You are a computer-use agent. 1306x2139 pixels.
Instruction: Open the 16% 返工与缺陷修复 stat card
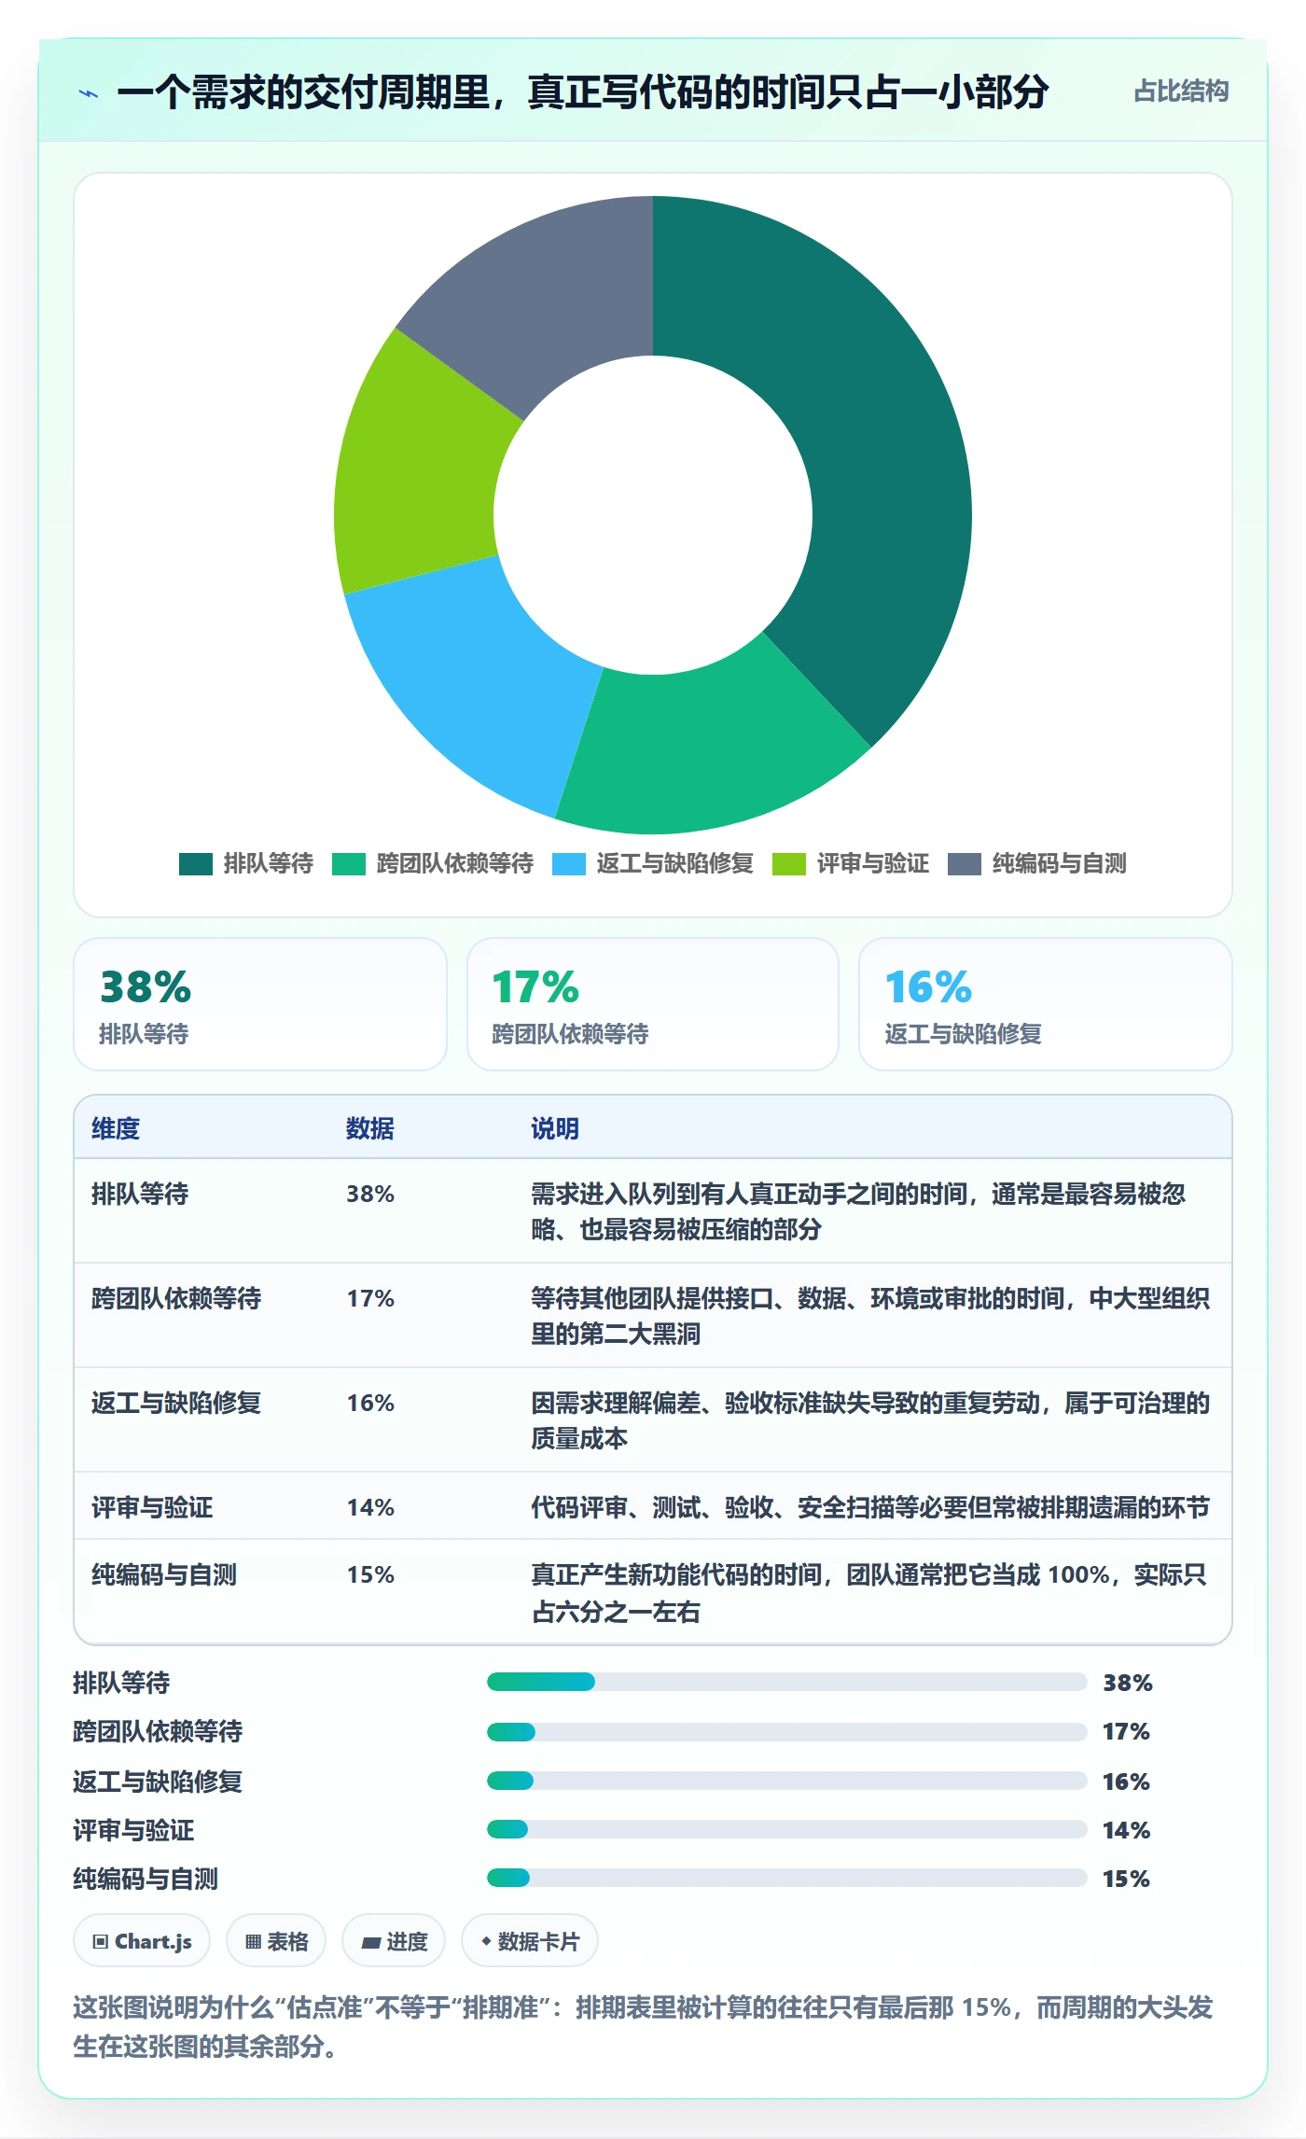tap(1046, 1004)
